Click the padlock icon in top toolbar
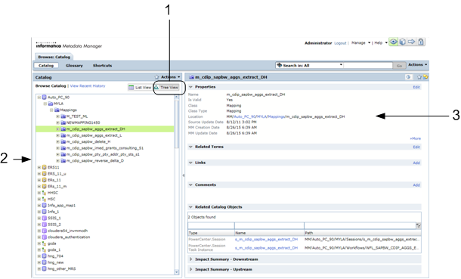The width and height of the screenshot is (461, 279). 421,42
